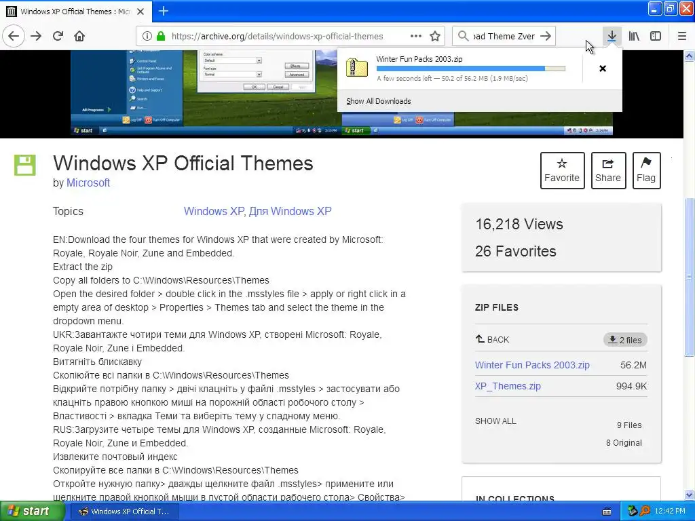Click the Windows XP Official Themes title
This screenshot has height=521, width=695.
point(183,163)
